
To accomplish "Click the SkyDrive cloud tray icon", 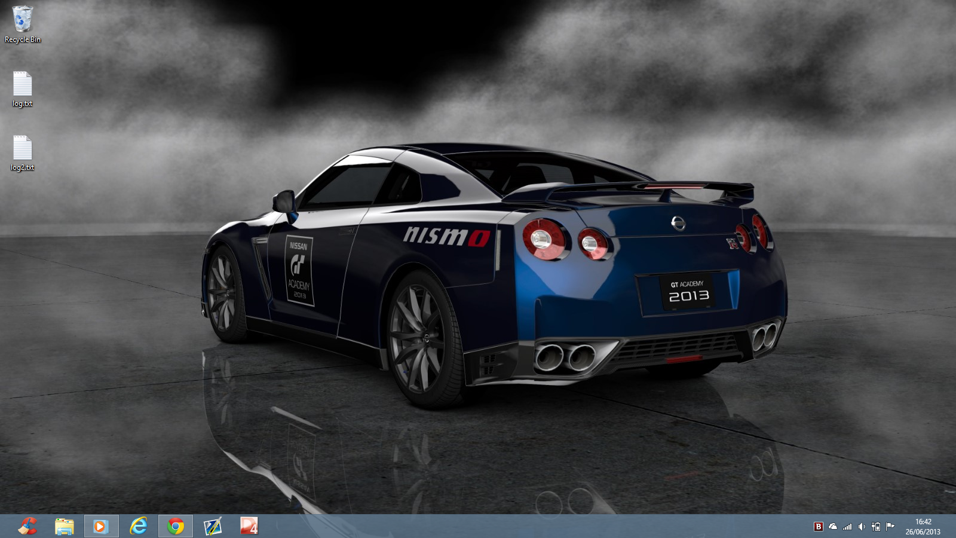I will 833,527.
